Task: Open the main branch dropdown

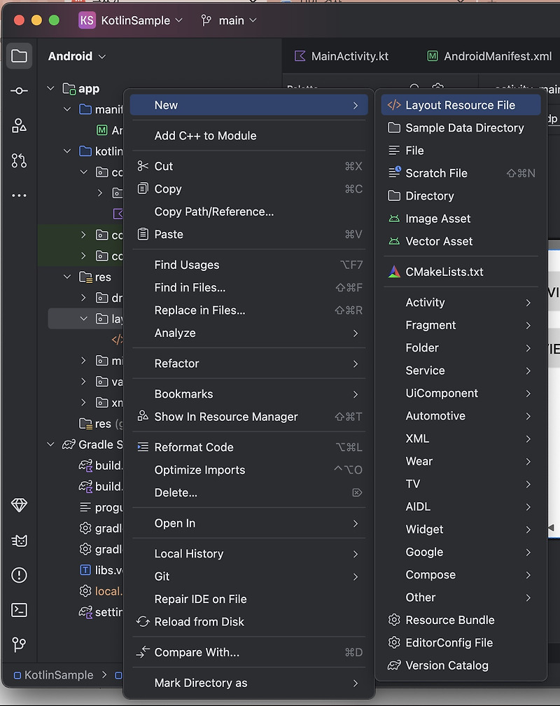Action: pos(229,20)
